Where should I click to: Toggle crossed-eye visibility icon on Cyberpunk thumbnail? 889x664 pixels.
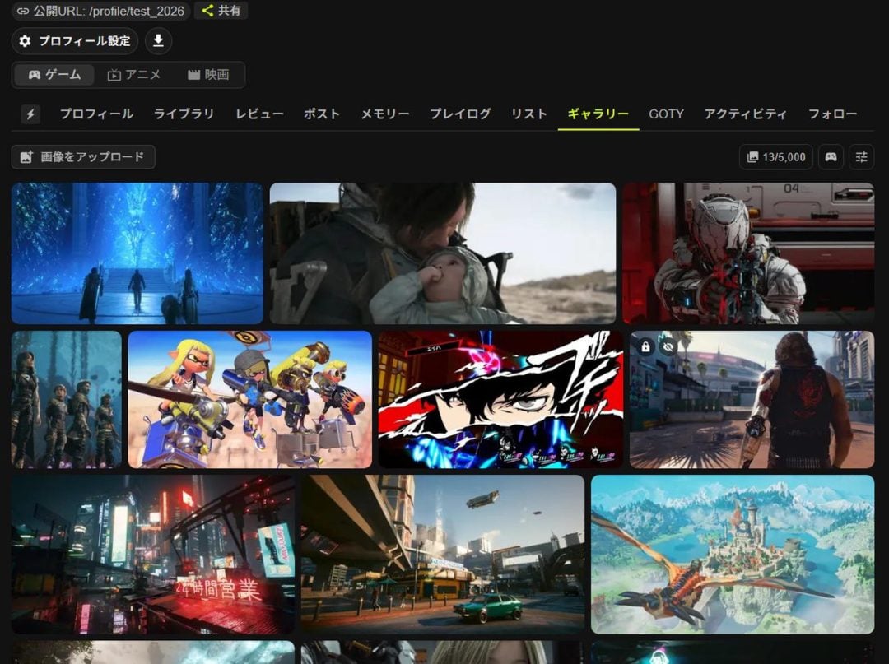coord(668,346)
